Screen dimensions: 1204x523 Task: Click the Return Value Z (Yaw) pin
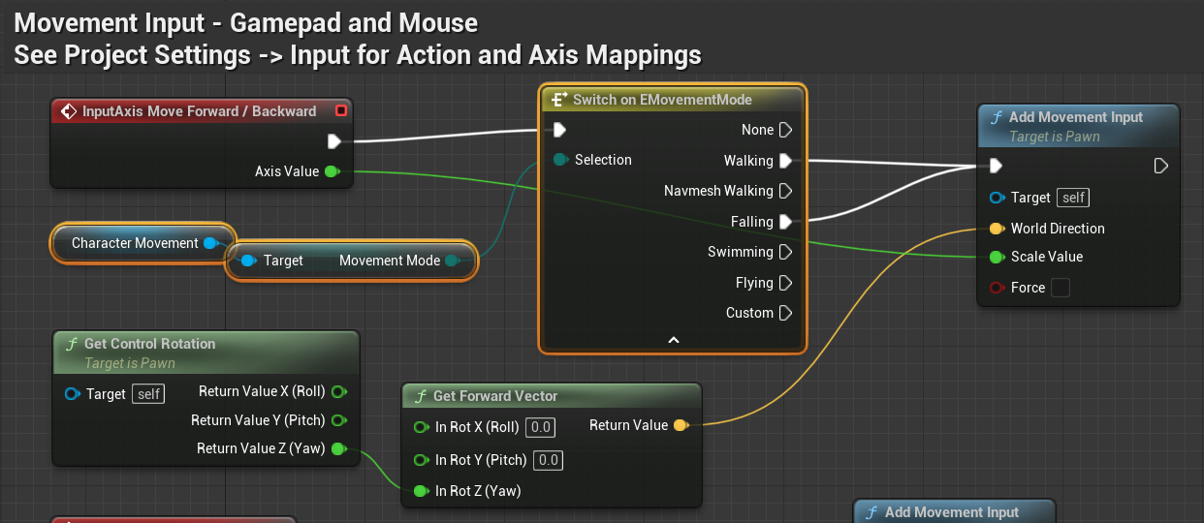click(x=338, y=448)
